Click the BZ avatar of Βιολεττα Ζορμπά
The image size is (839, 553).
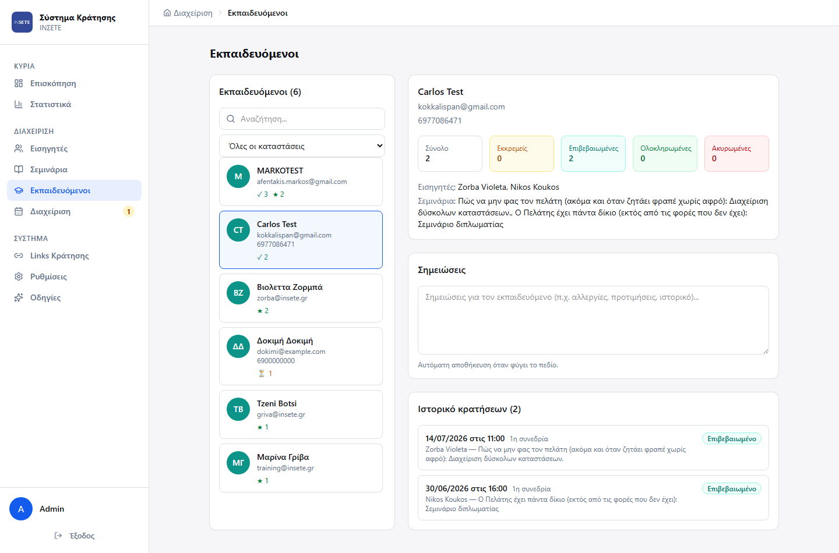(x=238, y=293)
